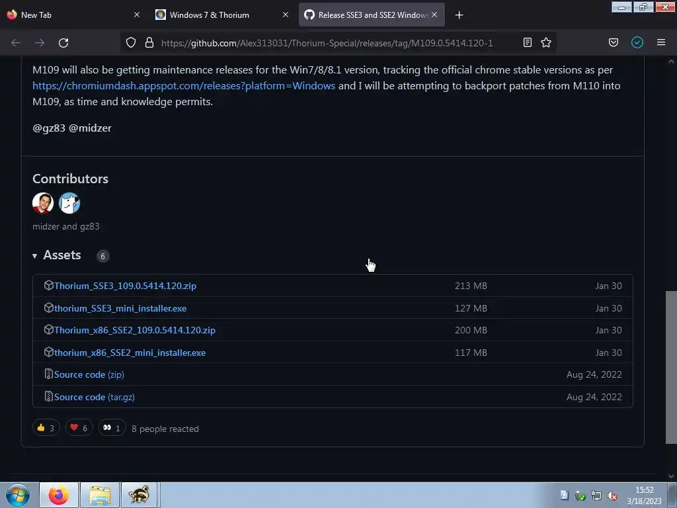Toggle the heart reaction

pyautogui.click(x=79, y=428)
